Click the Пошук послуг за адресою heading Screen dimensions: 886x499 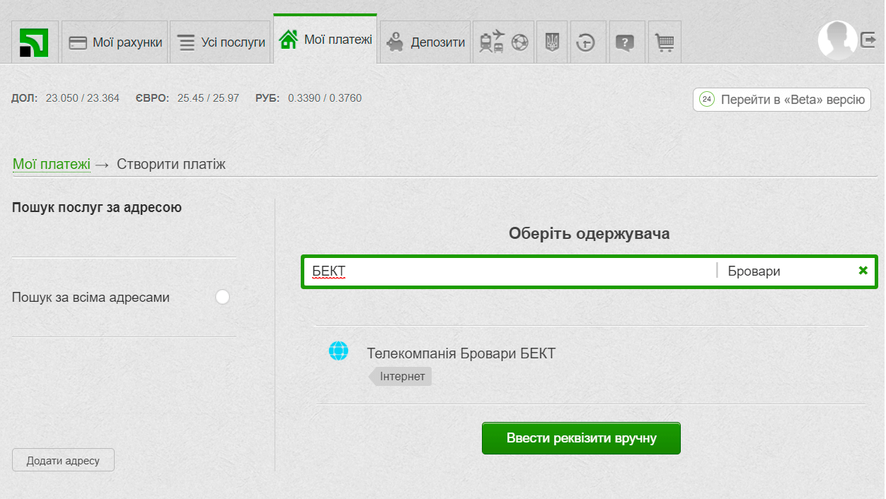pos(97,208)
